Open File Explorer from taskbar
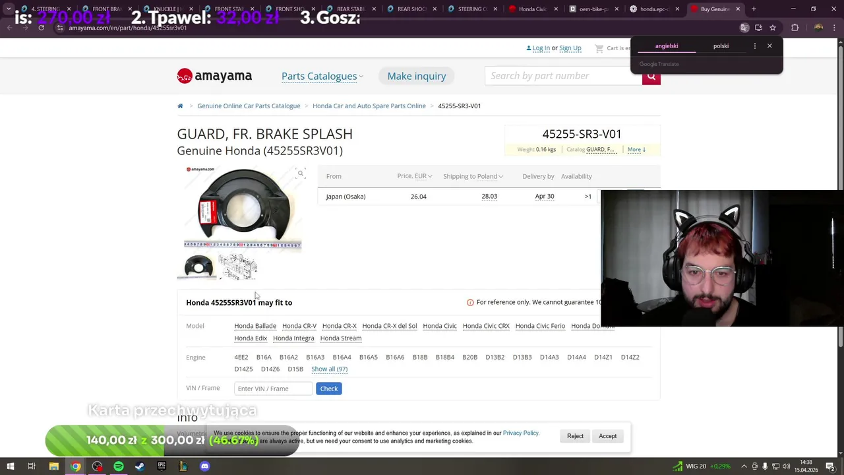Screen dimensions: 844x475 click(x=54, y=466)
